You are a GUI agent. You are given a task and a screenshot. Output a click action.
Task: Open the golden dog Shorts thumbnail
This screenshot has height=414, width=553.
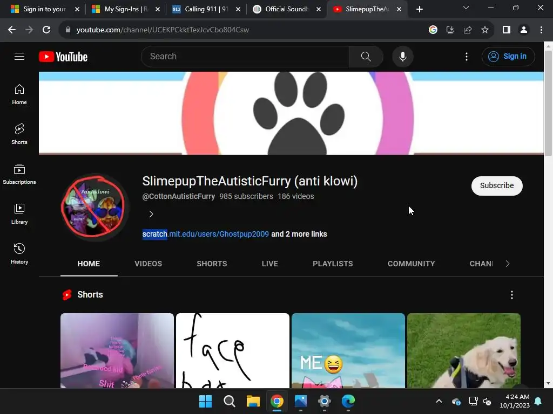coord(464,350)
